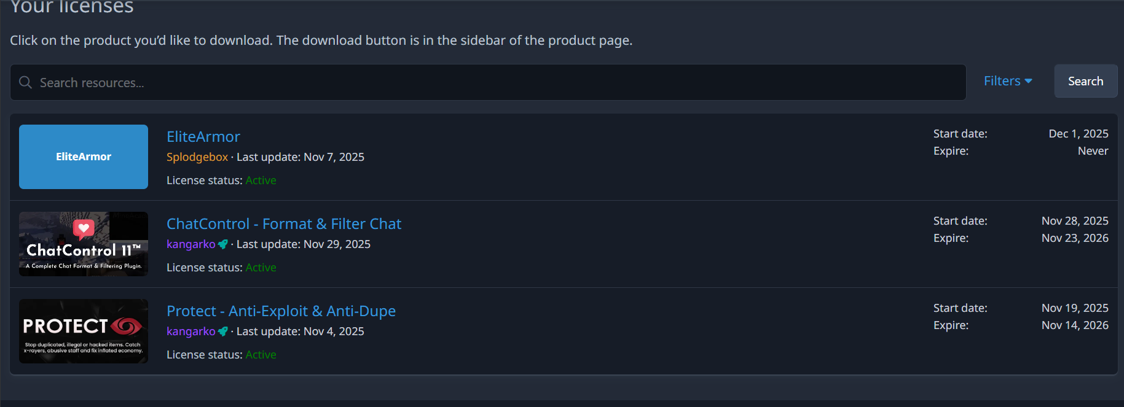Click the caret arrow beside Filters
Screen dimensions: 1124x407
[x=1029, y=81]
